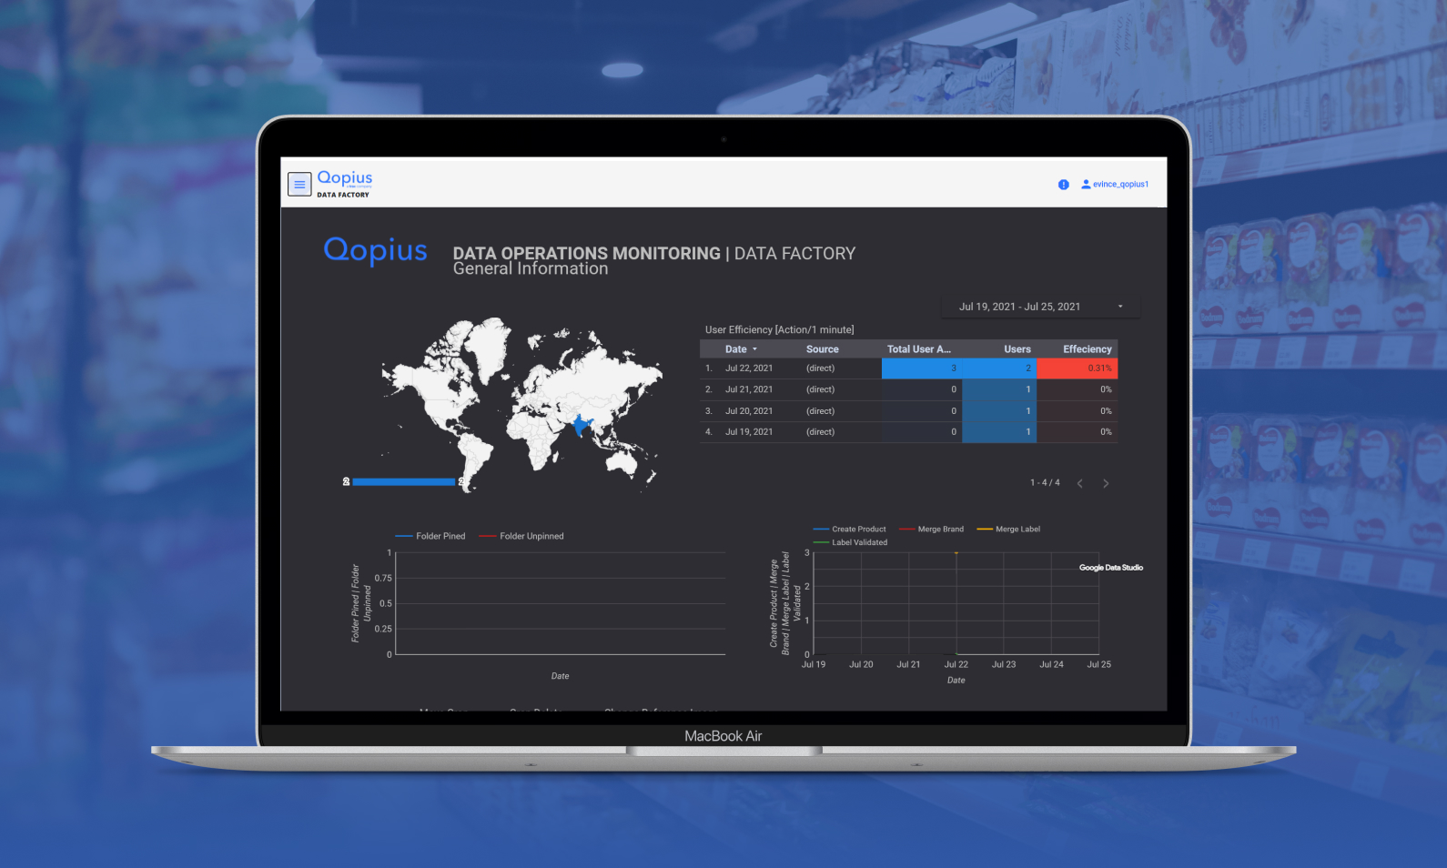Click the blue map legend color bar

(x=403, y=481)
